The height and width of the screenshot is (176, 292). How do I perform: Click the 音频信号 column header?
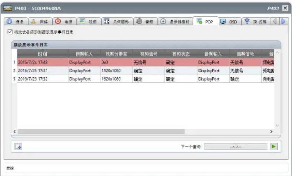click(245, 54)
